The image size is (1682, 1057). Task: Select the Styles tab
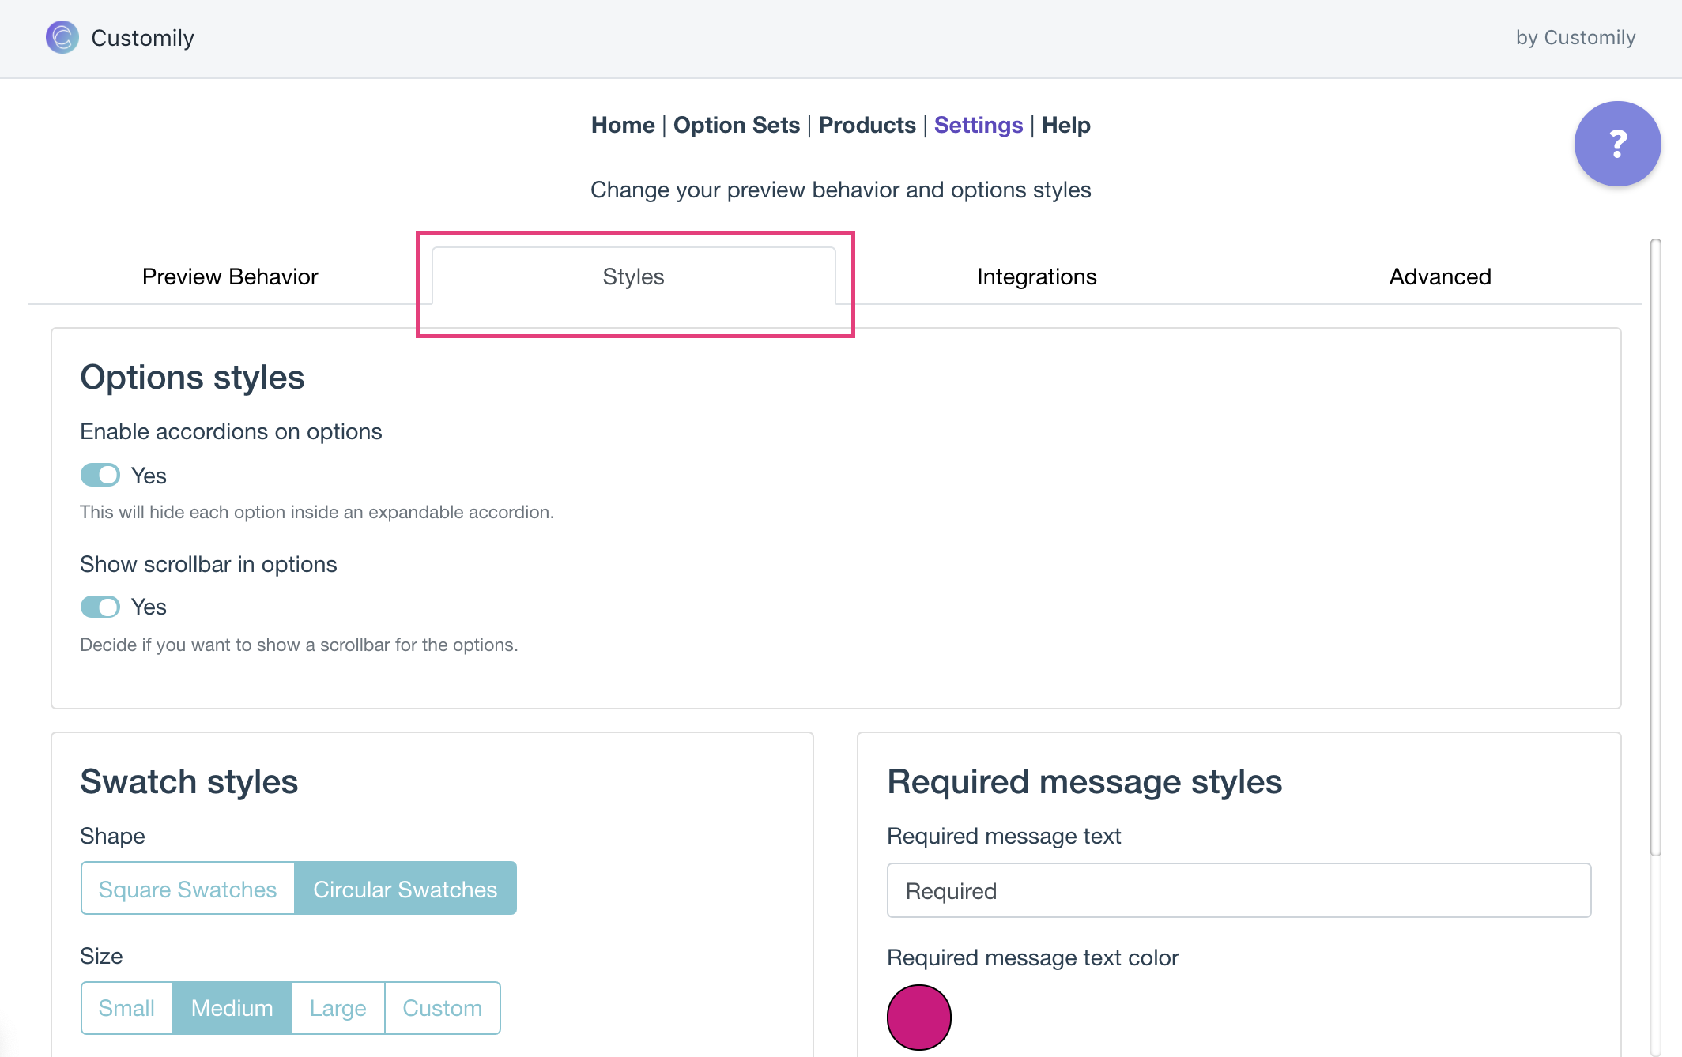tap(633, 276)
